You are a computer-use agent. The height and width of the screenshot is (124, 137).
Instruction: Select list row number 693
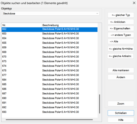(50, 112)
